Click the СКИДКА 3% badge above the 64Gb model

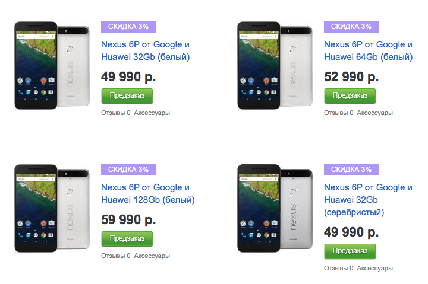[x=351, y=26]
